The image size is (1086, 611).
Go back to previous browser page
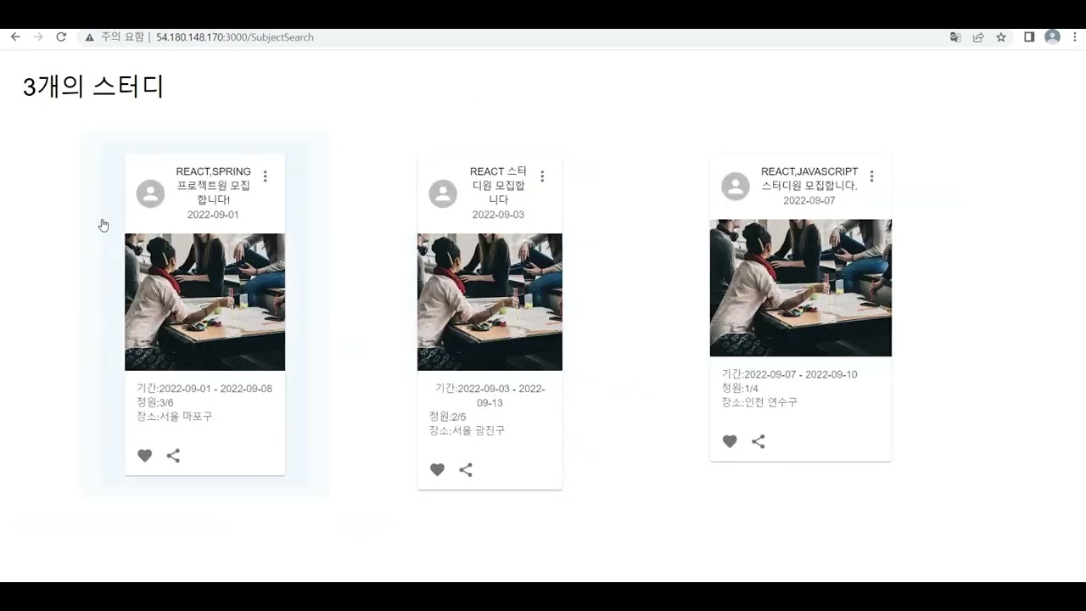(x=15, y=37)
